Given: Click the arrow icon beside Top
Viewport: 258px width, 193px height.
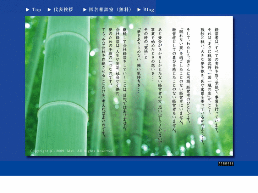Looking at the screenshot, I should pyautogui.click(x=28, y=10).
